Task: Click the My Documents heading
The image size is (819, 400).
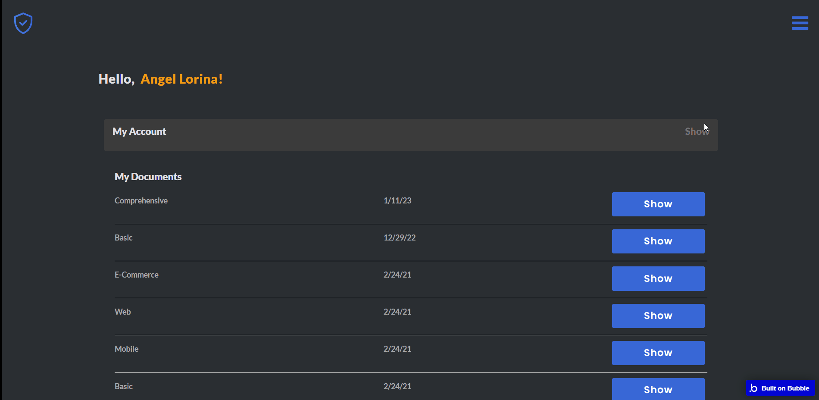Action: pyautogui.click(x=148, y=177)
